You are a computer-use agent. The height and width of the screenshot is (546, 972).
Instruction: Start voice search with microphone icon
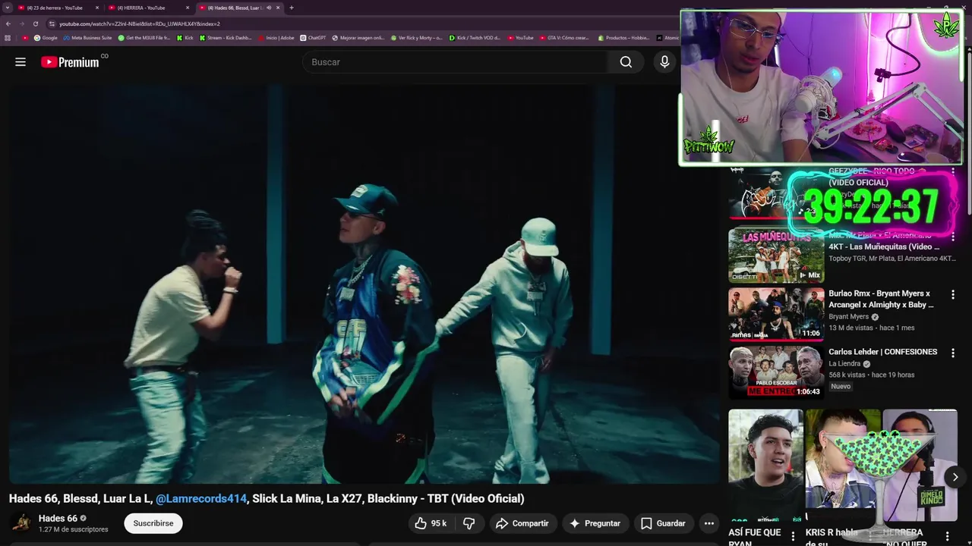coord(664,62)
